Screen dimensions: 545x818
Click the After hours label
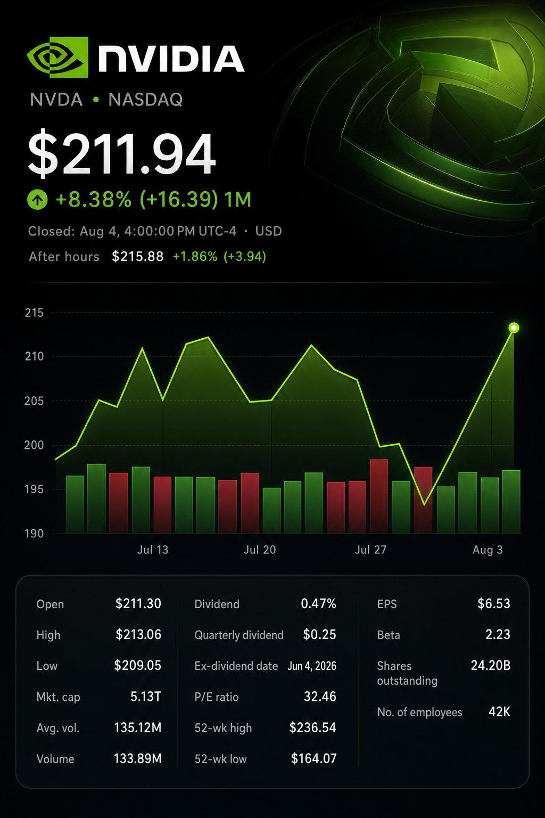point(64,257)
